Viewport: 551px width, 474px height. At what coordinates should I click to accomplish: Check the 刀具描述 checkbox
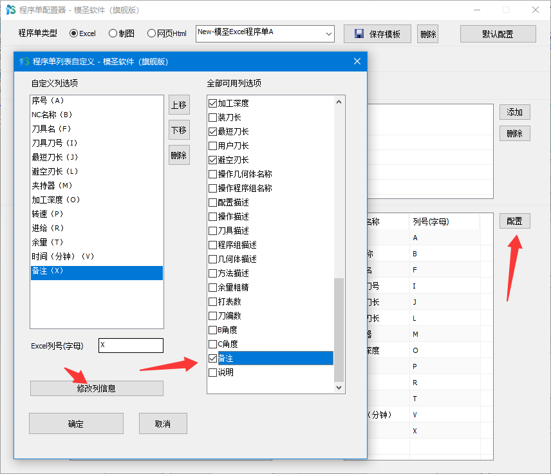pyautogui.click(x=212, y=231)
